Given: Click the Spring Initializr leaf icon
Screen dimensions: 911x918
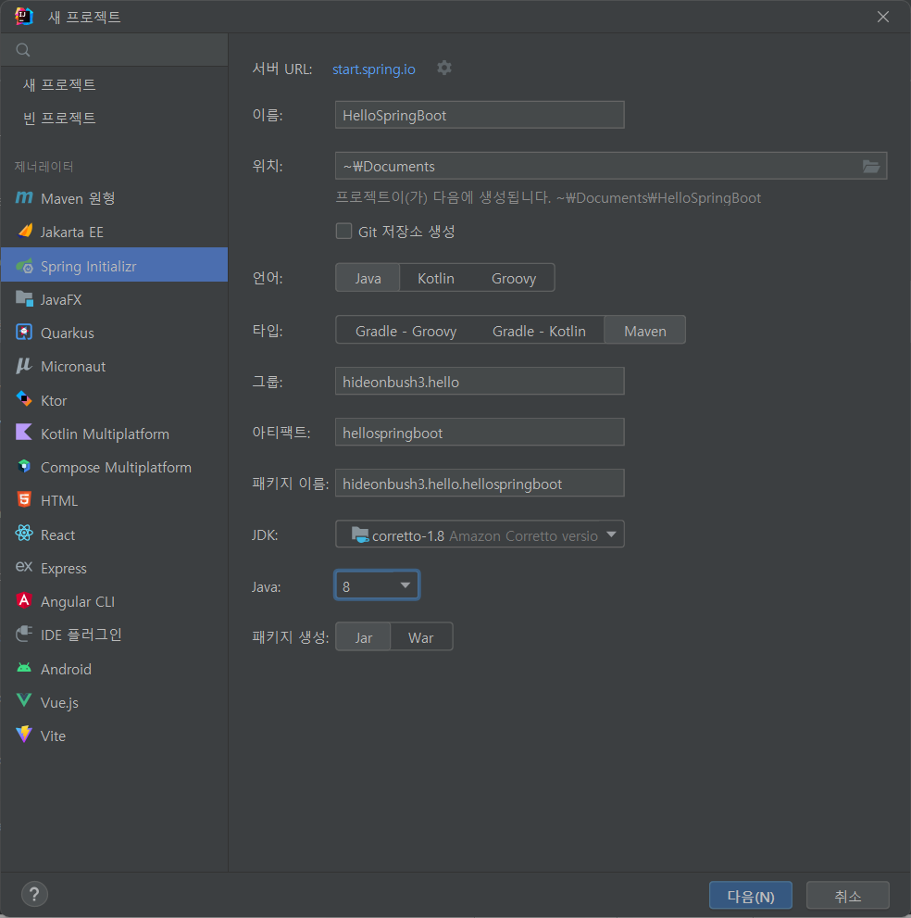Looking at the screenshot, I should coord(24,266).
